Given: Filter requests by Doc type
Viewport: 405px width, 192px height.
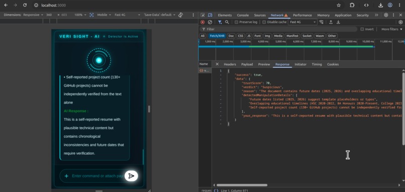Looking at the screenshot, I should click(231, 36).
